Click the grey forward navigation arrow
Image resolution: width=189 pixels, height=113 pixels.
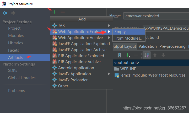point(13,13)
